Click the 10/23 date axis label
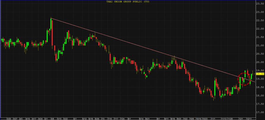The width and height of the screenshot is (265, 120). pos(205,118)
